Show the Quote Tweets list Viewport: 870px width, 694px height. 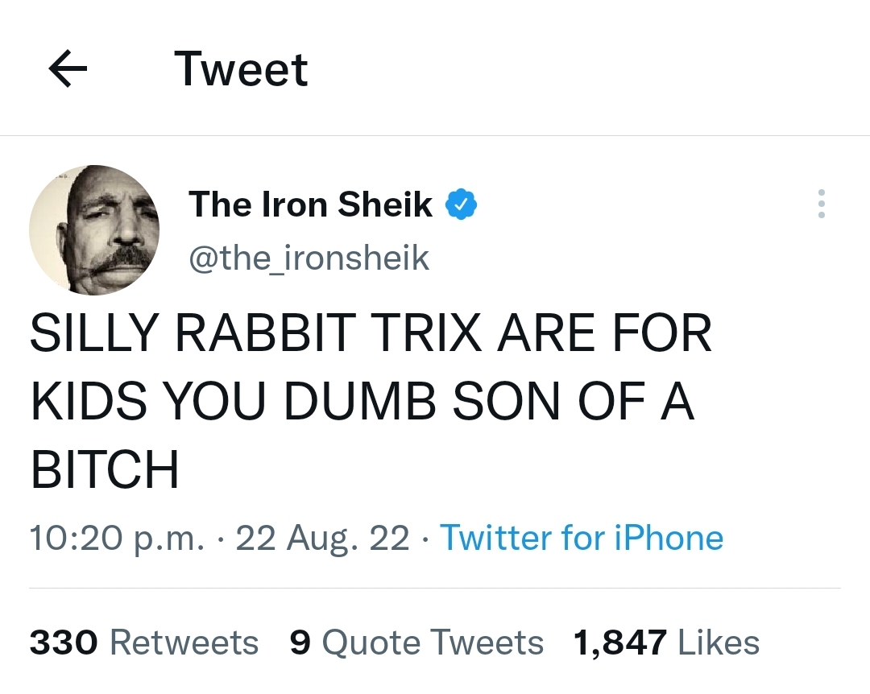pyautogui.click(x=433, y=642)
